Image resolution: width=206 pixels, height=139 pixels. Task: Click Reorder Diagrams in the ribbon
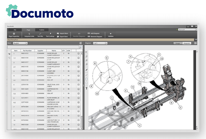click(x=79, y=35)
